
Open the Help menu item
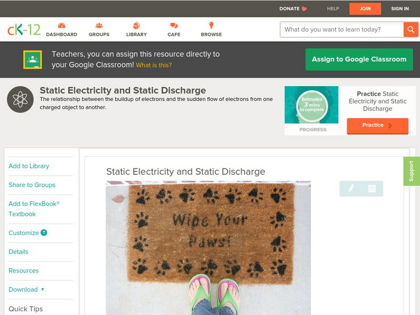point(333,8)
